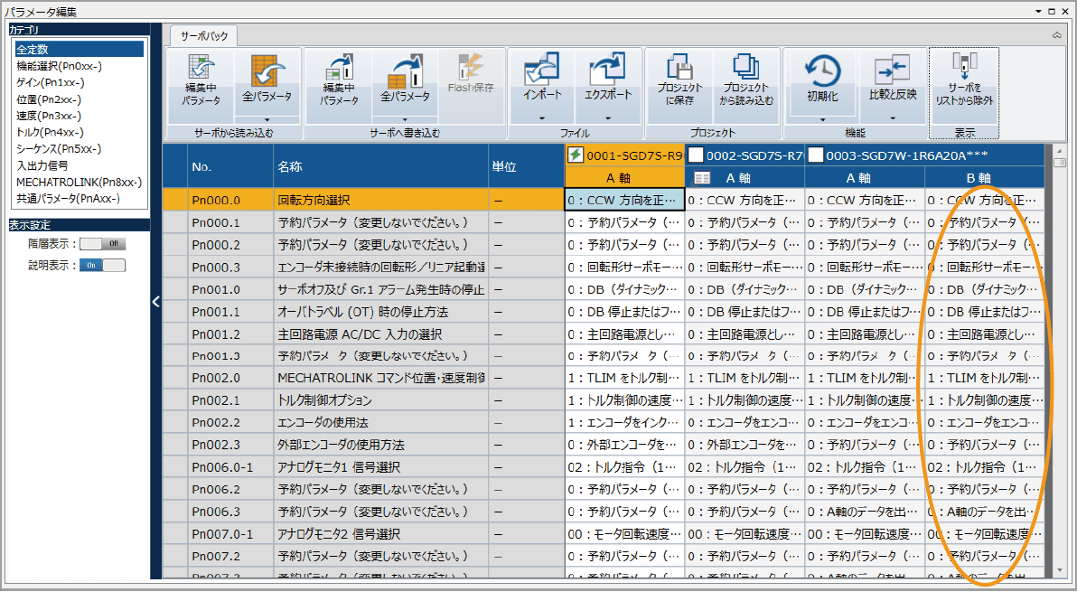The image size is (1077, 592).
Task: Select the サーボパック ribbon tab
Action: (204, 36)
